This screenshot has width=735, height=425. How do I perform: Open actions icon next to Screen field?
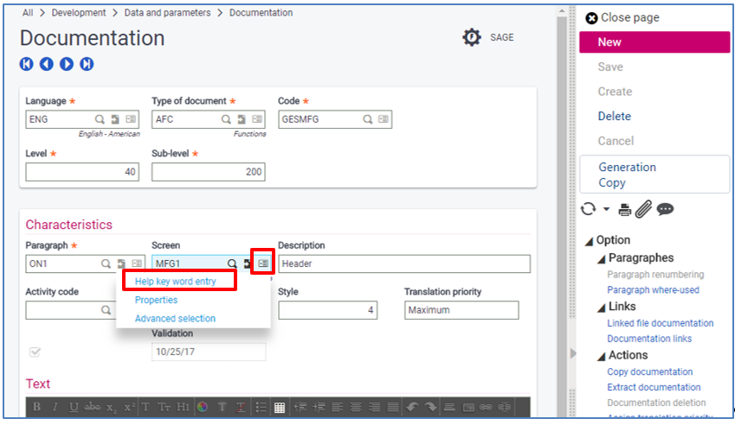[x=263, y=263]
